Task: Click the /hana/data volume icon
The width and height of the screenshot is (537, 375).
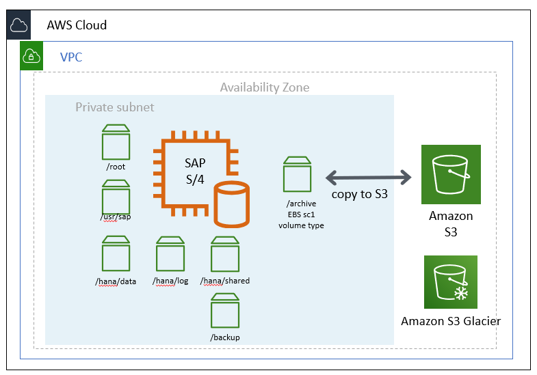Action: 116,255
